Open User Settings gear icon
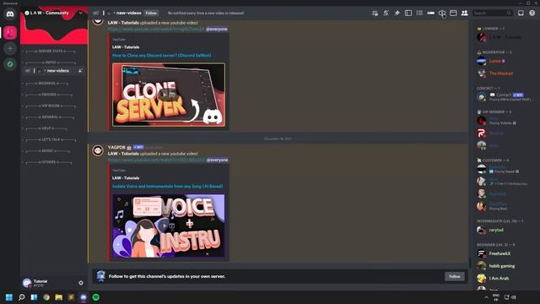 pos(81,283)
